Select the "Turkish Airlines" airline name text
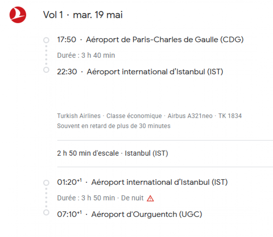 click(79, 116)
